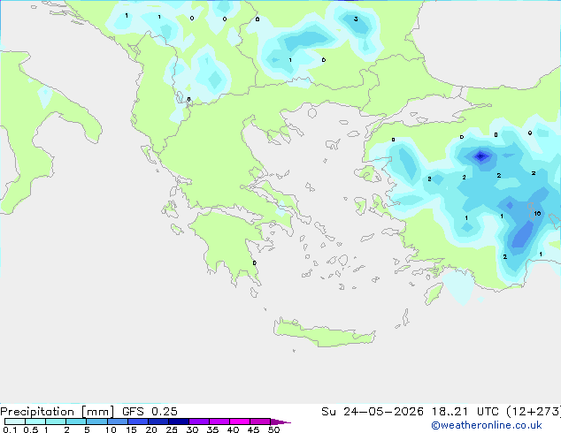
Task: Click the legend tick label "0.1"
Action: [10, 429]
